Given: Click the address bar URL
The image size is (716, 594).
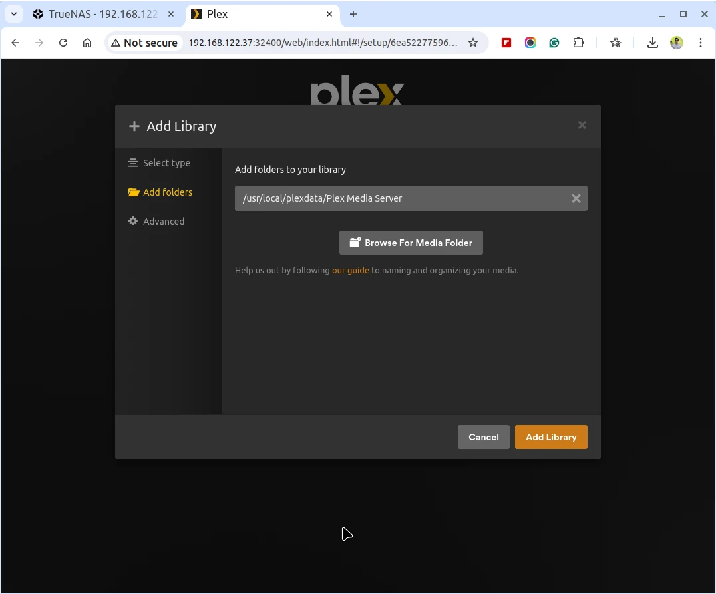Looking at the screenshot, I should (x=323, y=43).
